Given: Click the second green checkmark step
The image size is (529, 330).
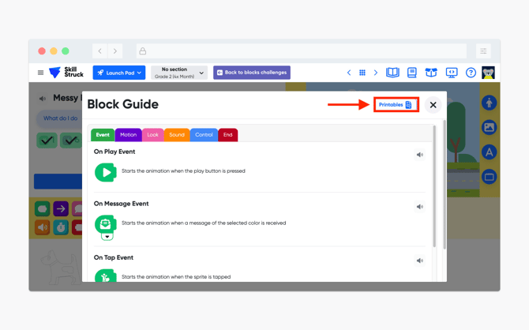Looking at the screenshot, I should click(71, 140).
